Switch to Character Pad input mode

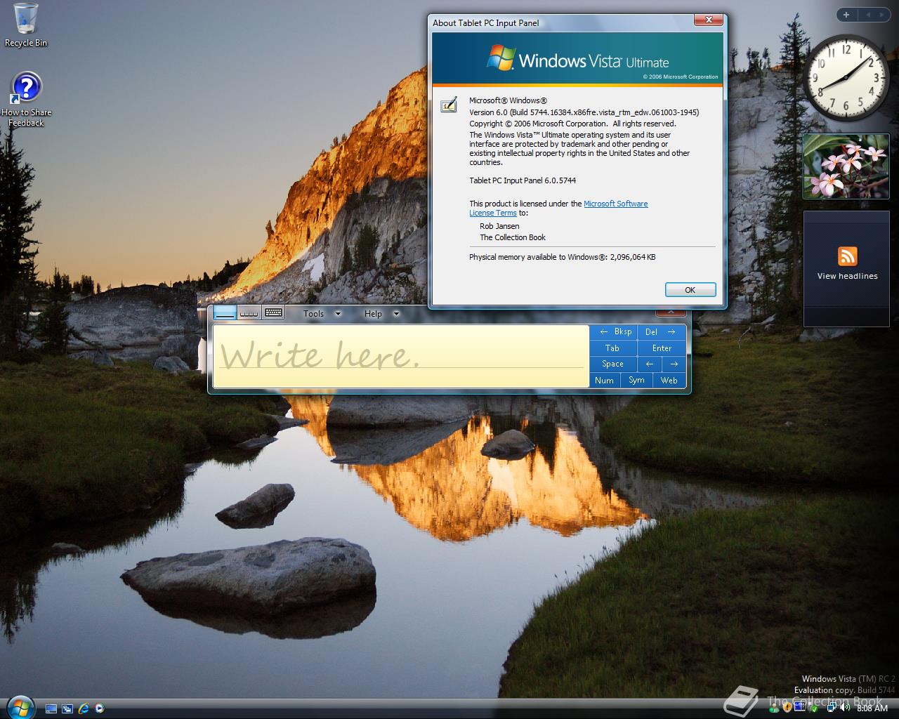249,313
